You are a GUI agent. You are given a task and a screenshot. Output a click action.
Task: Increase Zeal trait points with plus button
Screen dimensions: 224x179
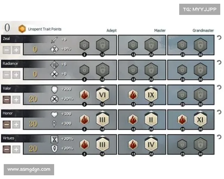click(x=16, y=50)
